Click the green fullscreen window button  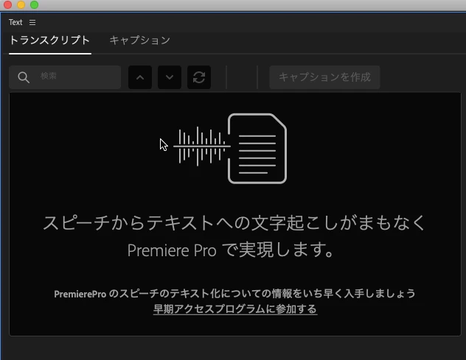click(35, 4)
